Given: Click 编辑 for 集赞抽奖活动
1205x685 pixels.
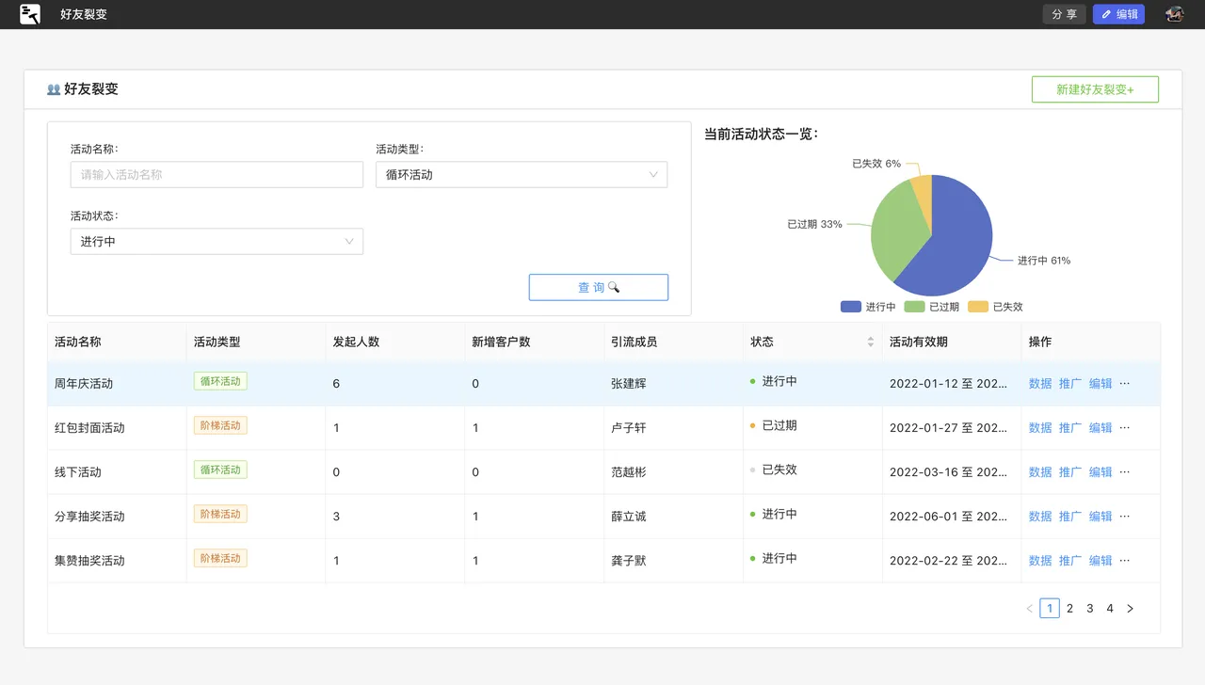Looking at the screenshot, I should [1101, 560].
